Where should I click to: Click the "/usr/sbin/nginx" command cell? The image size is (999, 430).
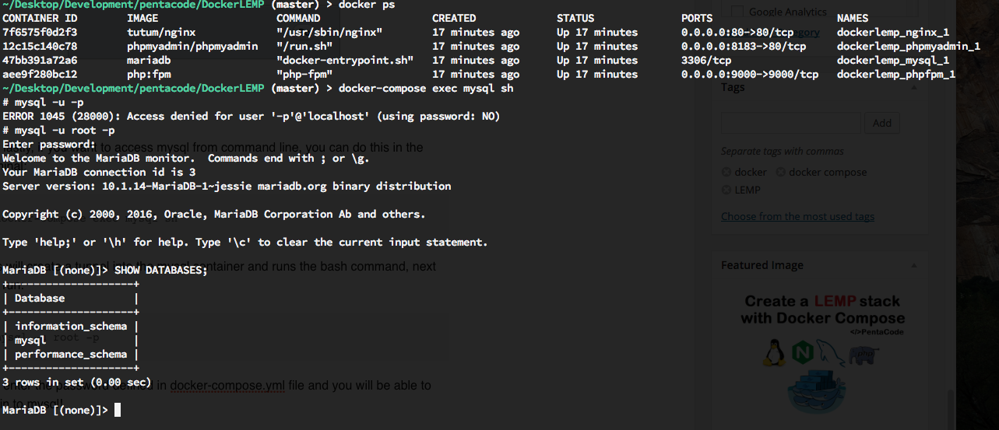pos(329,33)
